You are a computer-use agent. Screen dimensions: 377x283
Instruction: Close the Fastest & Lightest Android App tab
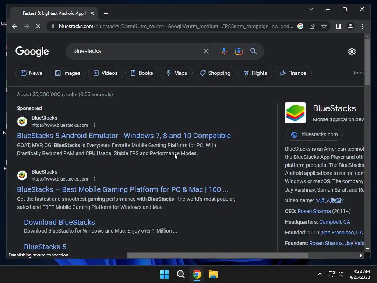pos(92,13)
